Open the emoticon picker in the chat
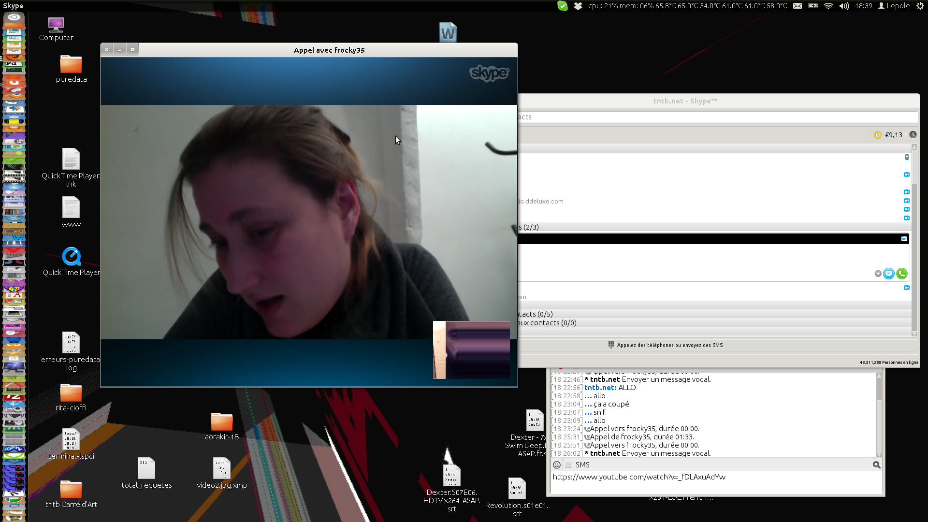Screen dimensions: 928x522 coord(557,464)
